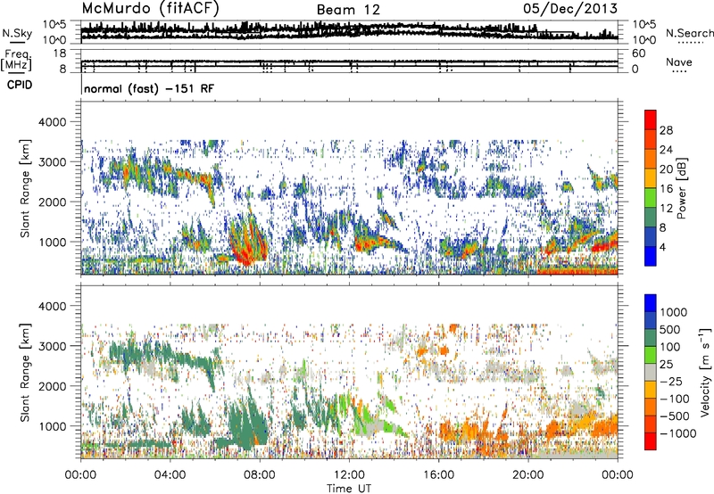
Task: Click the 12:00 time axis label
Action: (349, 475)
